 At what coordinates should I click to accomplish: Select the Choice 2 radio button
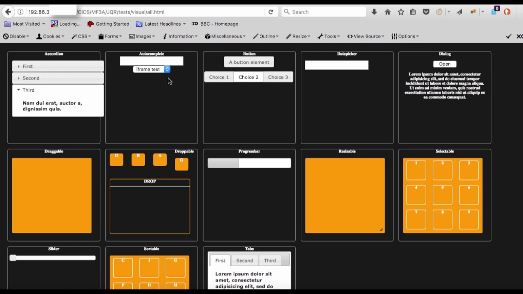coord(248,77)
